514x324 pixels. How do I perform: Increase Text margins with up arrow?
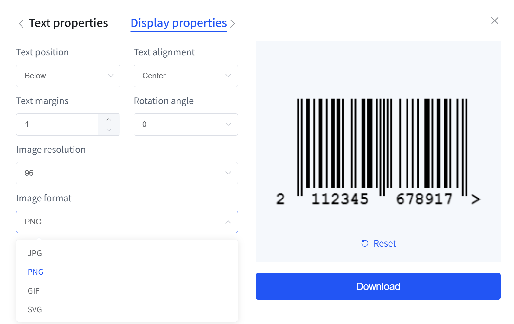click(109, 119)
